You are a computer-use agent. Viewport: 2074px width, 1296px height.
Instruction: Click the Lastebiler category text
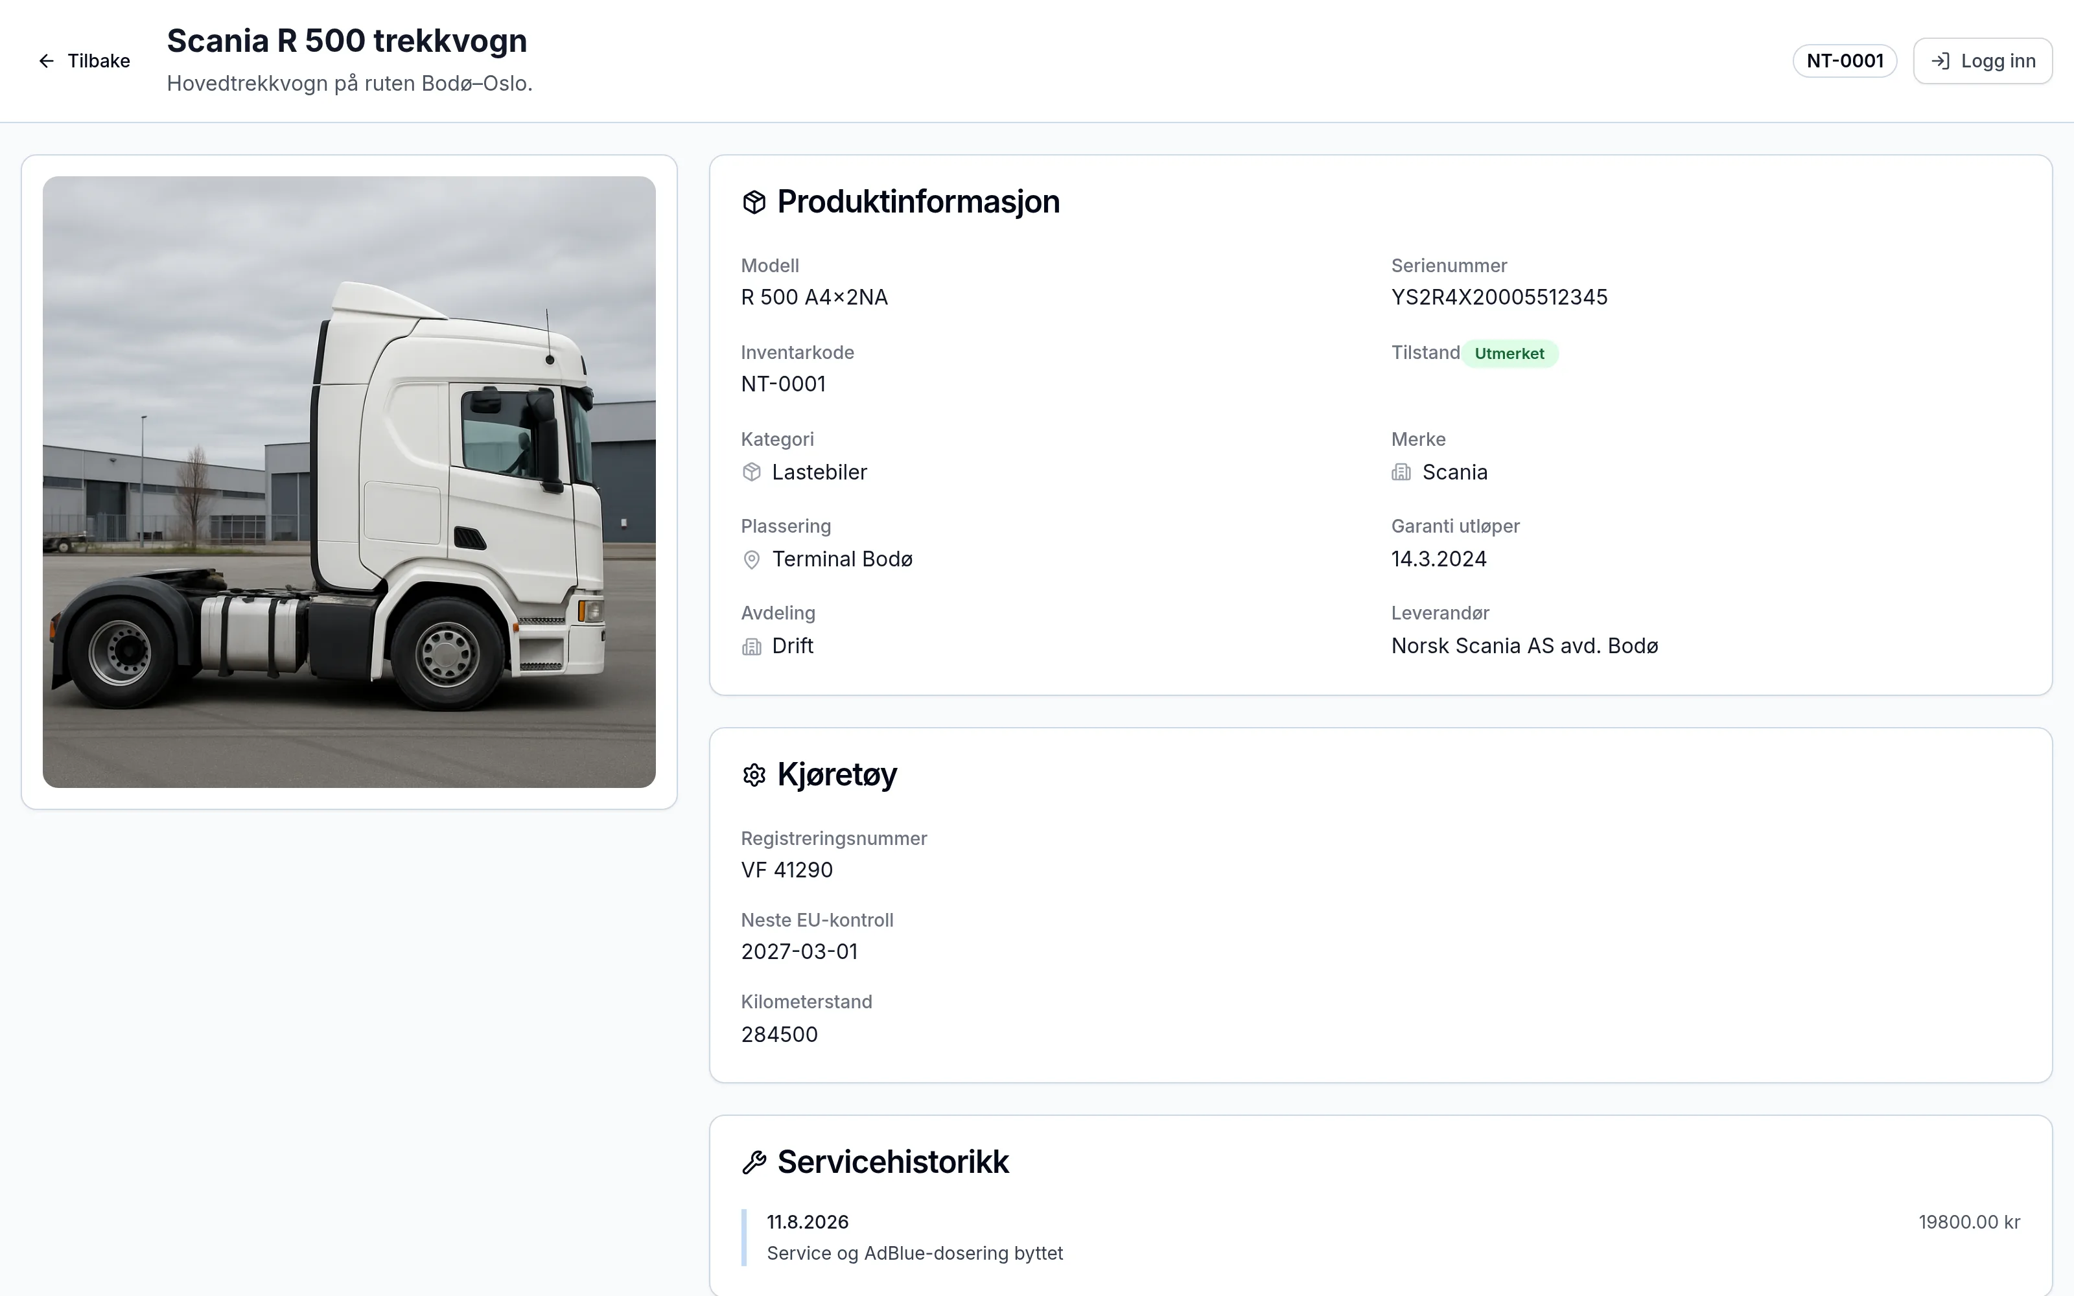pyautogui.click(x=819, y=472)
